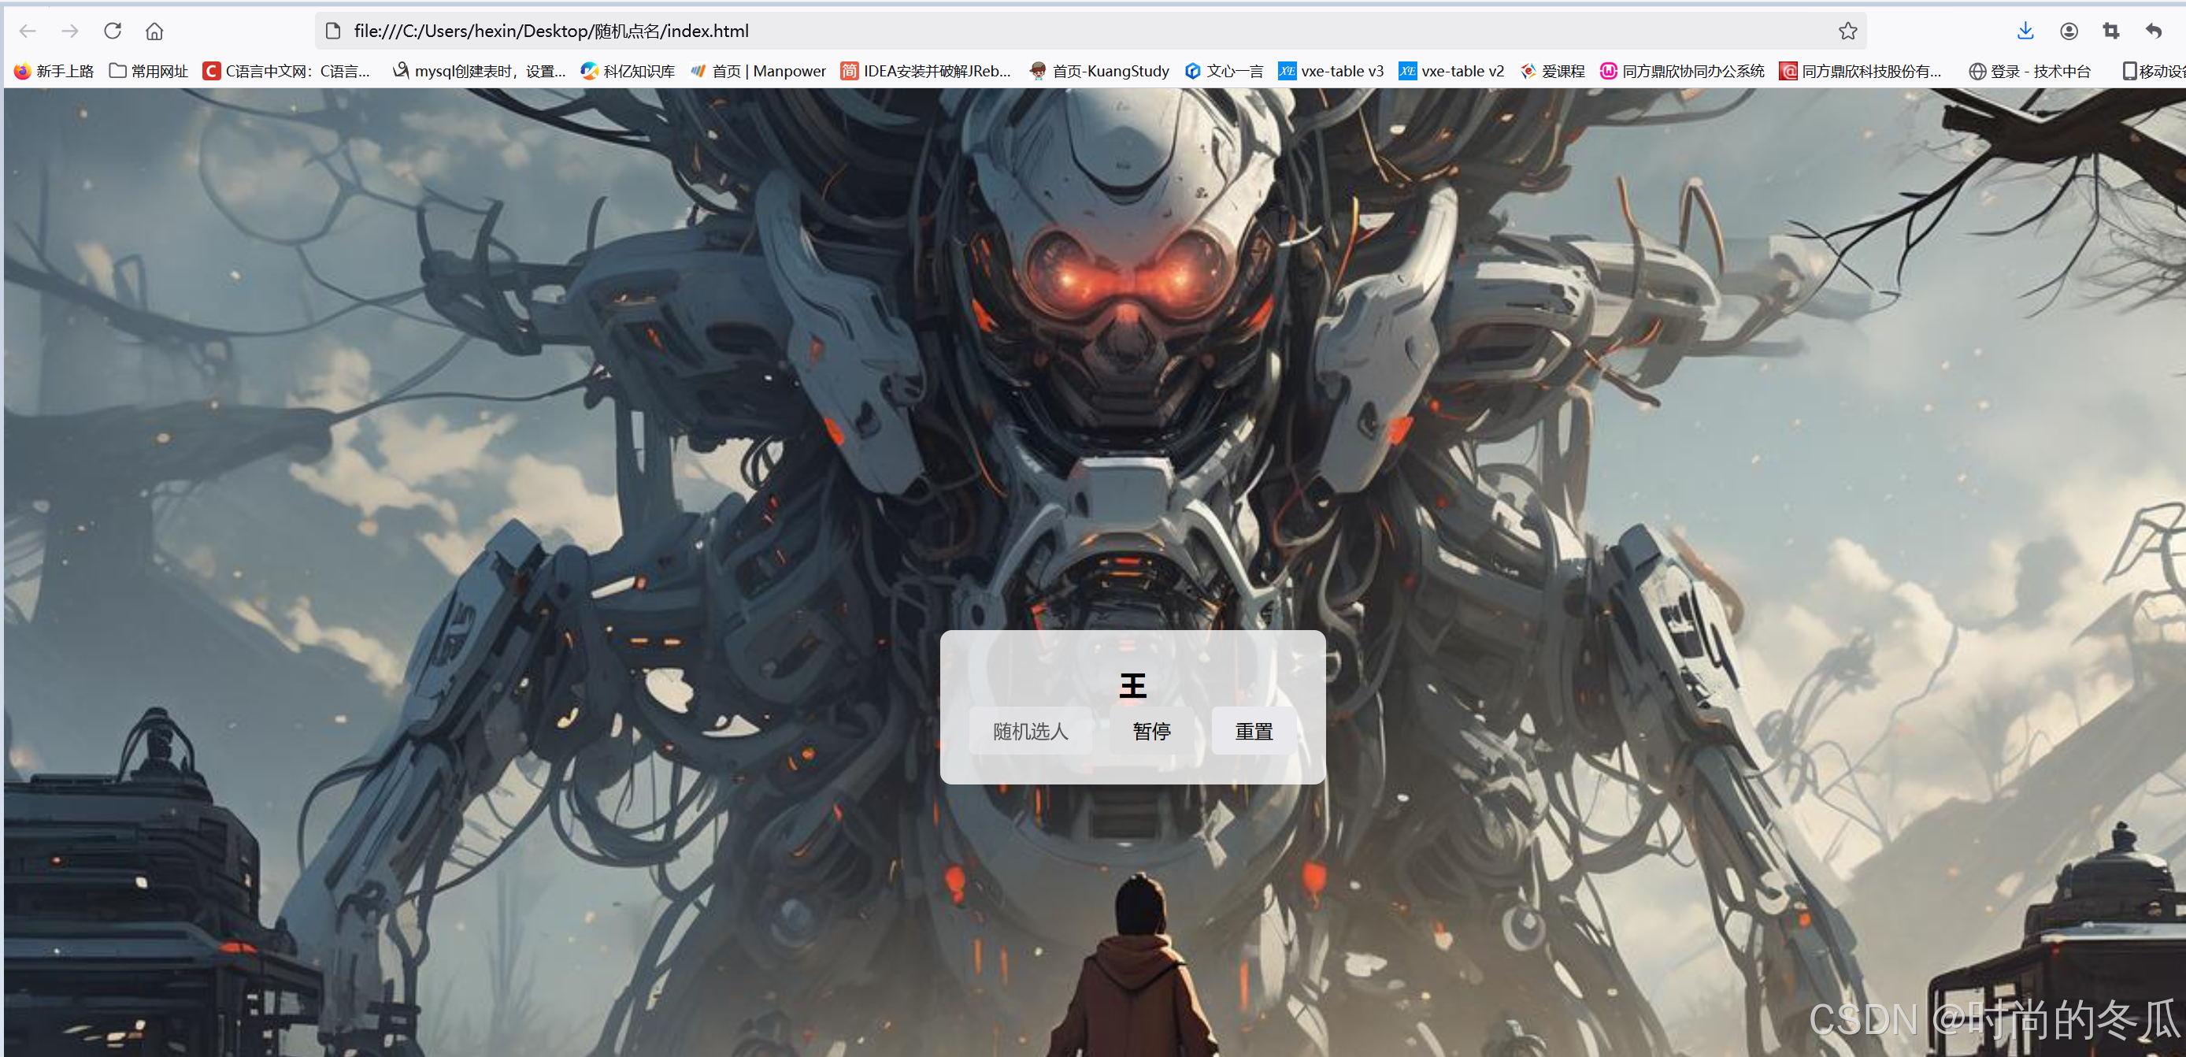
Task: Click the browser forward arrow
Action: point(70,32)
